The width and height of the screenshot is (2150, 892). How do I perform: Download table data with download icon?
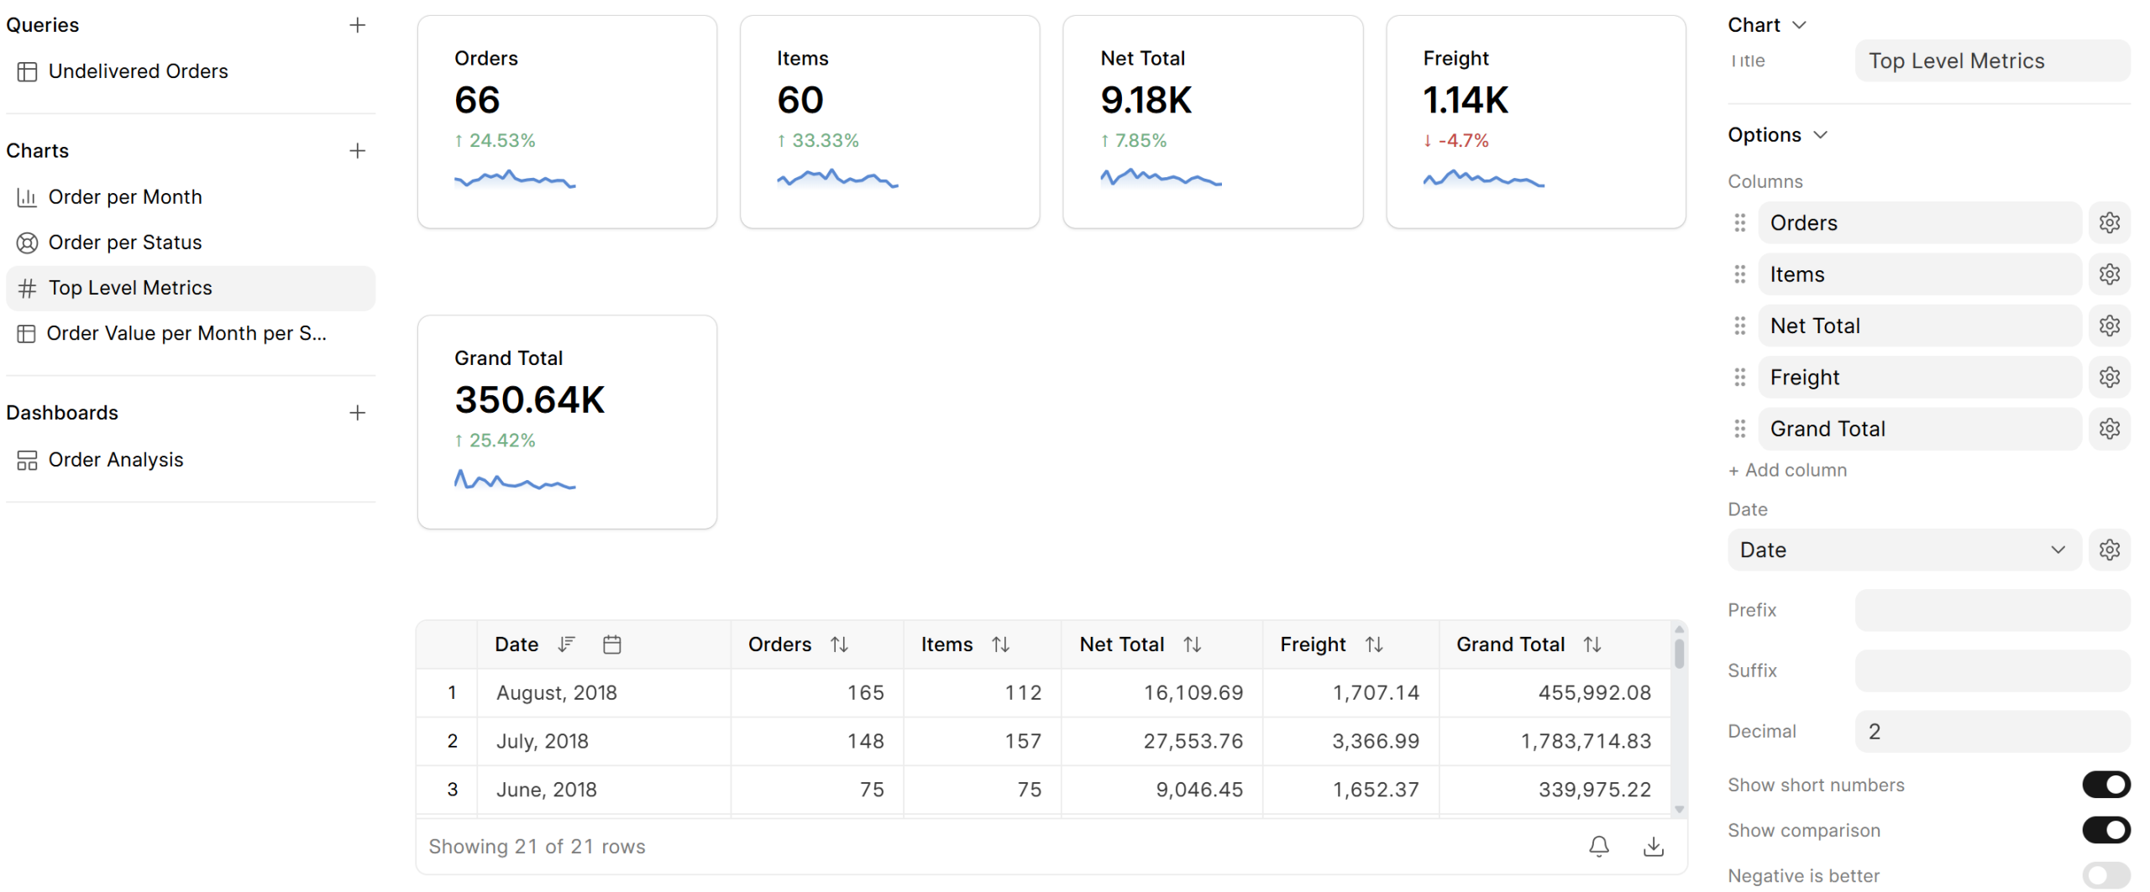(x=1652, y=846)
